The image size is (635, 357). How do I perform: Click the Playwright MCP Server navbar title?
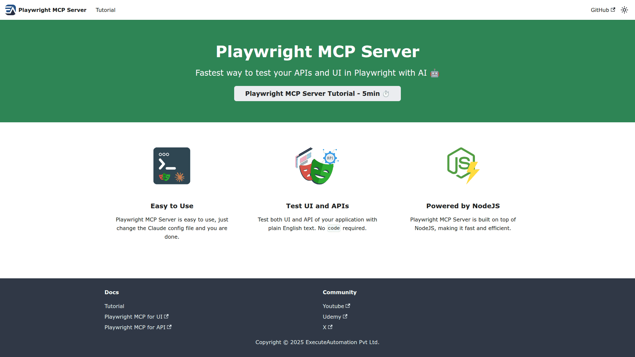coord(52,10)
